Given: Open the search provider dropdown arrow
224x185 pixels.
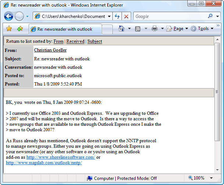Looking at the screenshot, I should [217, 16].
